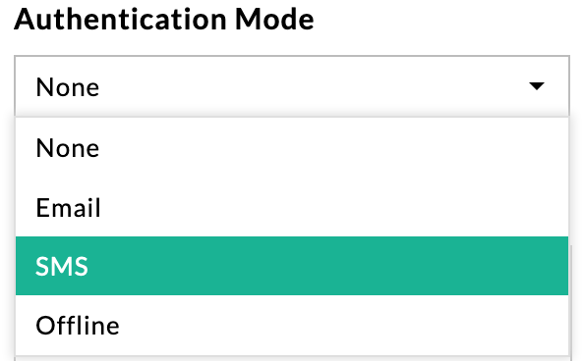Viewport: 584px width, 361px height.
Task: Pick Offline as authentication mode
Action: [292, 326]
